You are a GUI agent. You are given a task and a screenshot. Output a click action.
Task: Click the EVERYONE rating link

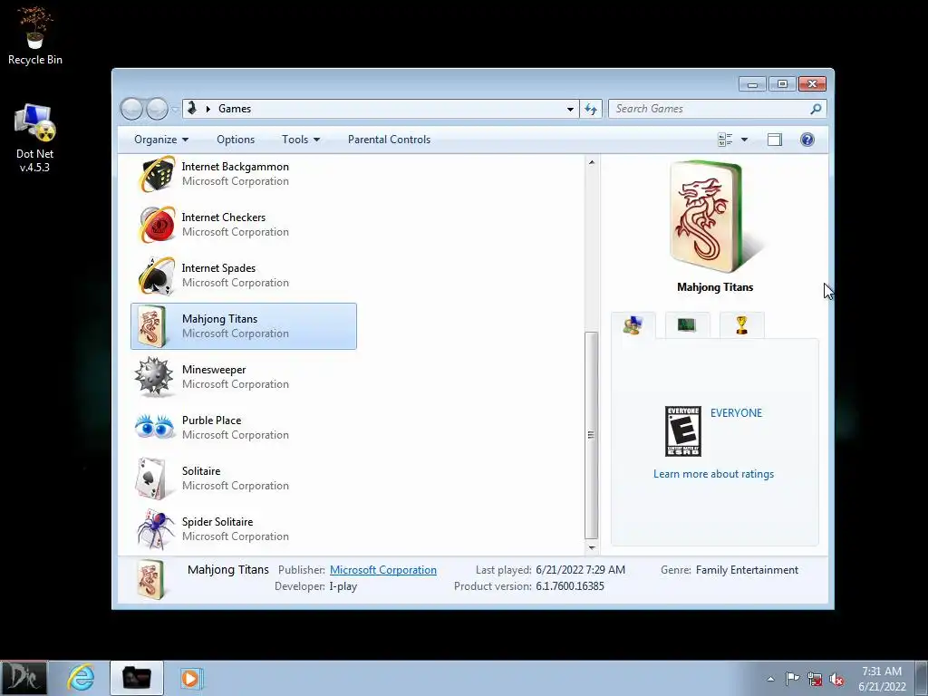[736, 413]
